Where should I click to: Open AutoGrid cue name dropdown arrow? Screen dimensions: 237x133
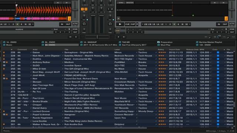[x=52, y=29]
